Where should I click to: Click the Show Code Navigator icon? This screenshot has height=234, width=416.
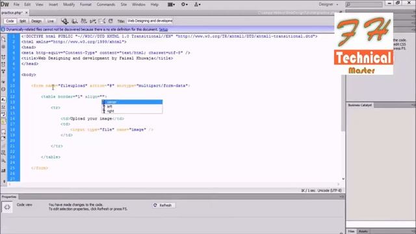pos(3,47)
